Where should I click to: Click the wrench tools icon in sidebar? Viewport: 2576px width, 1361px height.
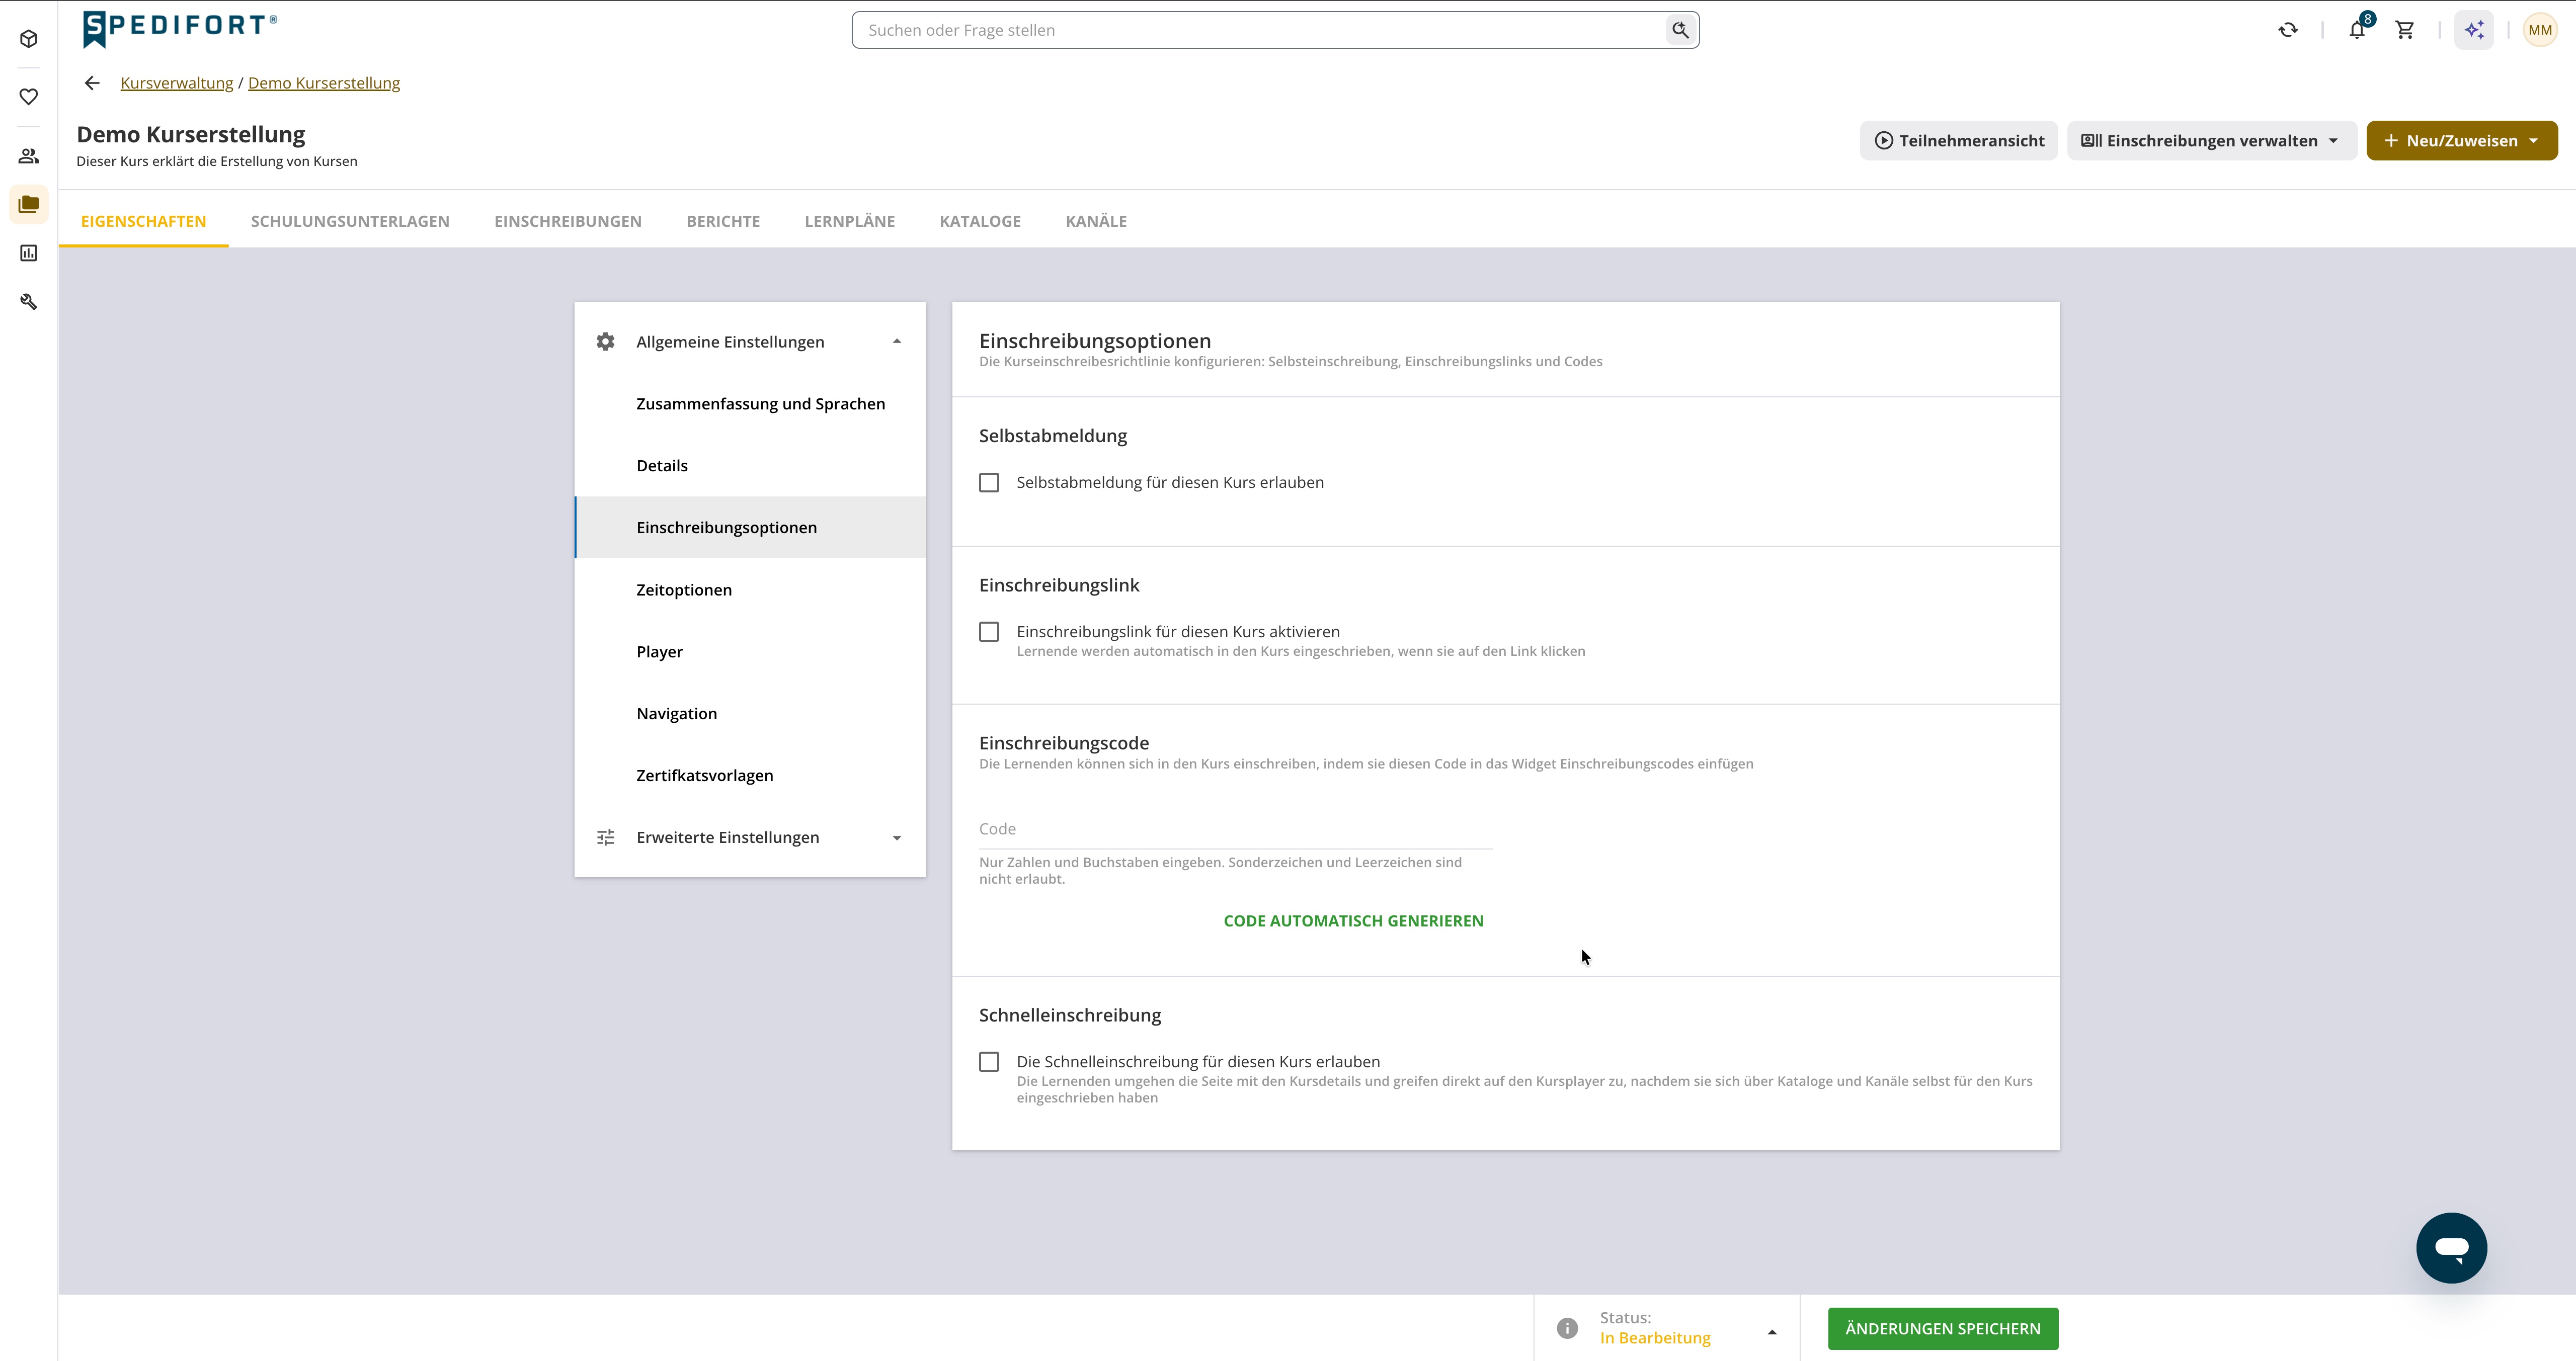29,301
